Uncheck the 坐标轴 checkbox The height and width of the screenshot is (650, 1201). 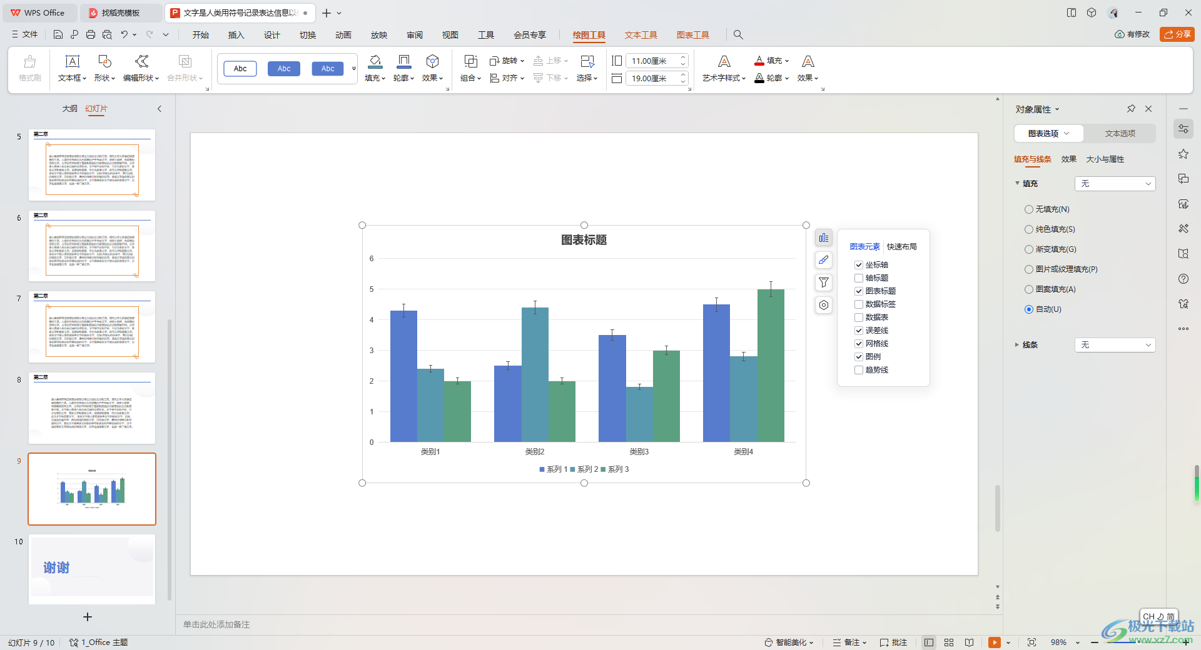click(859, 265)
